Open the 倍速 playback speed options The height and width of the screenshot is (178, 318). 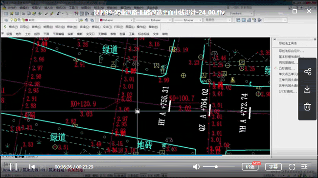click(x=250, y=167)
